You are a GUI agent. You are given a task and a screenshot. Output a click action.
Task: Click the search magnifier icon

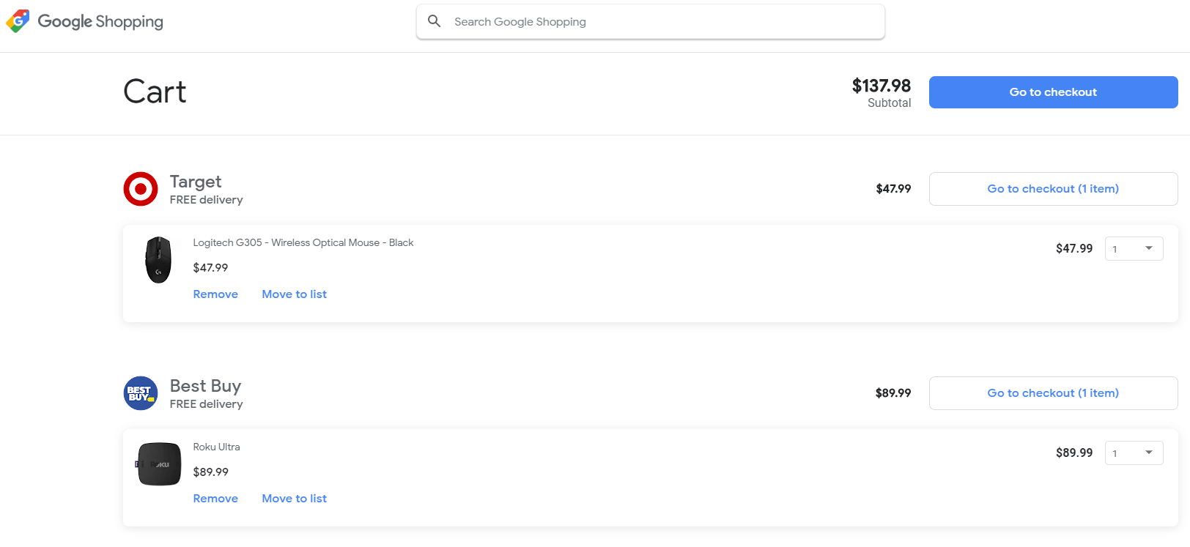tap(435, 21)
